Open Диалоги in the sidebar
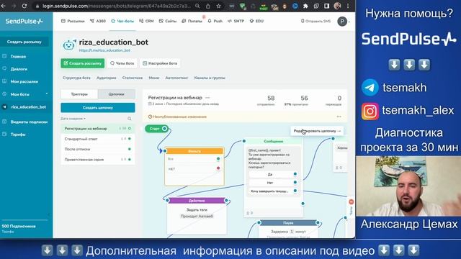This screenshot has height=259, width=461. click(x=19, y=69)
